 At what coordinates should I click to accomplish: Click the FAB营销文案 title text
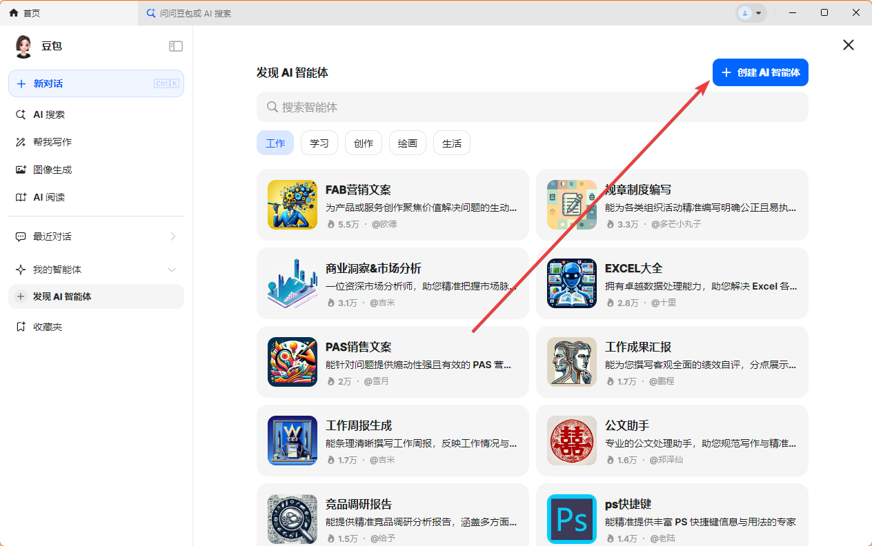click(358, 190)
